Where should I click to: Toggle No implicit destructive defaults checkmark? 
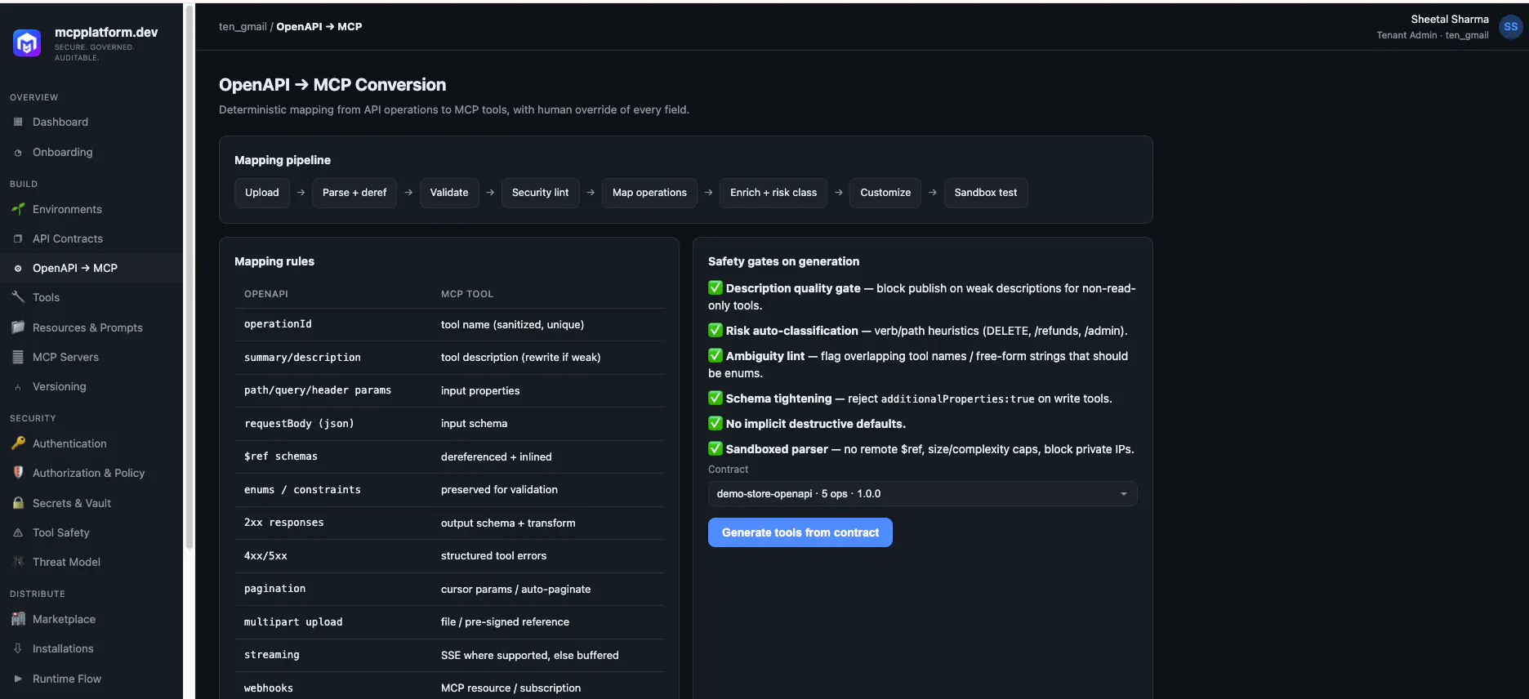715,423
